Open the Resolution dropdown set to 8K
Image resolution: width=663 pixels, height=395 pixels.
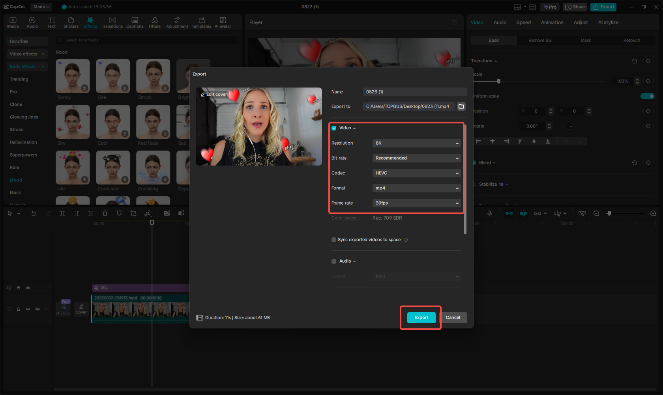pos(416,143)
